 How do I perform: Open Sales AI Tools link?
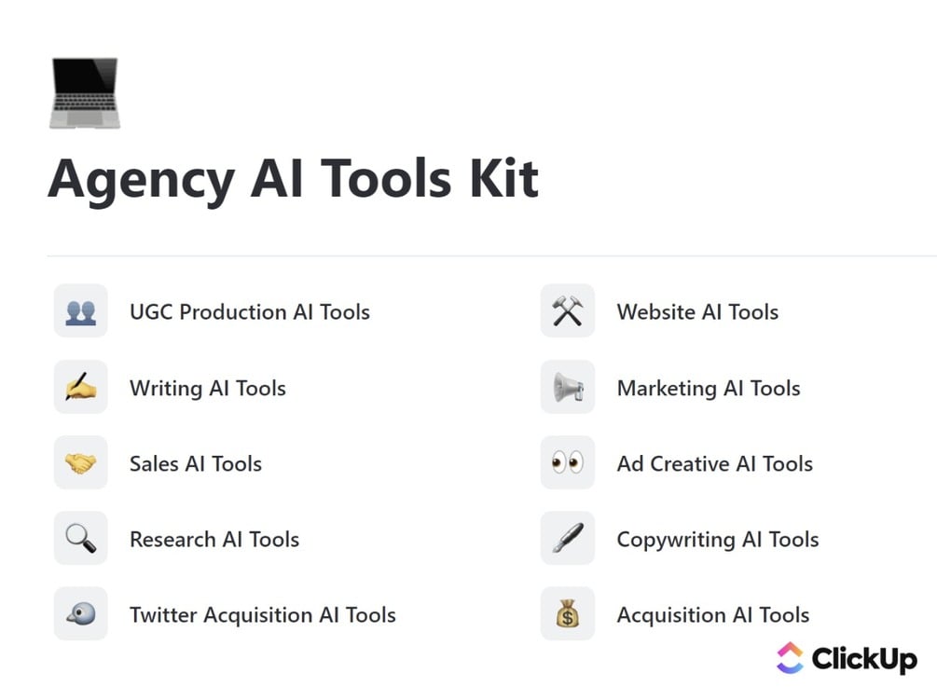pos(195,463)
